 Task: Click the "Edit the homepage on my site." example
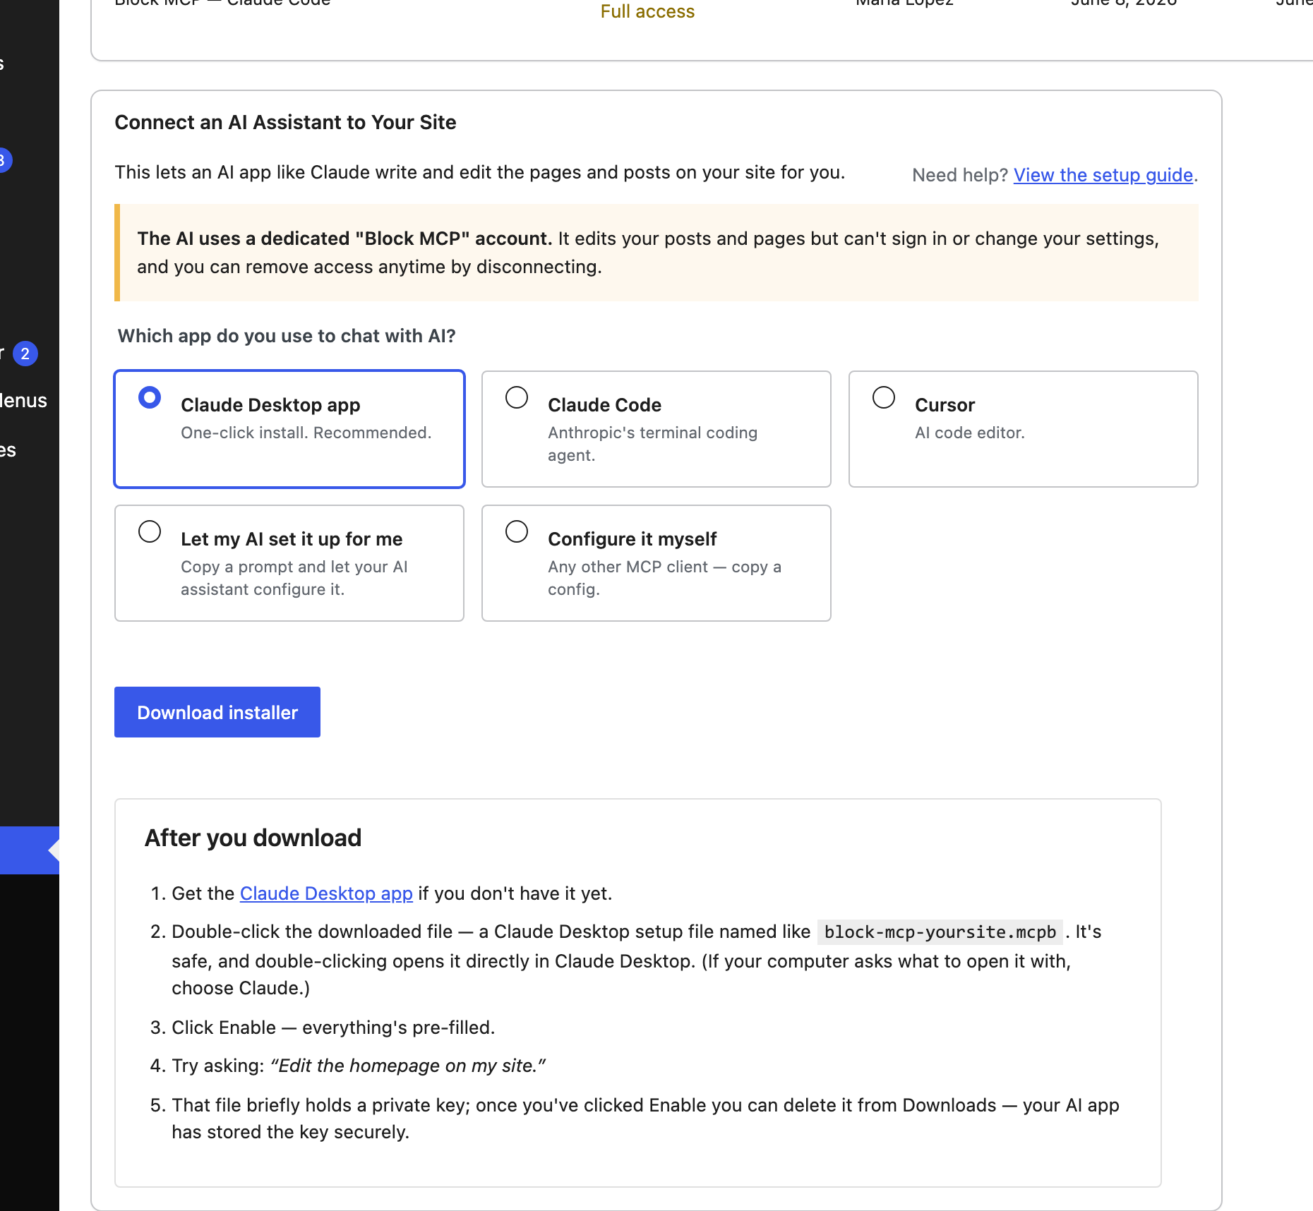408,1066
